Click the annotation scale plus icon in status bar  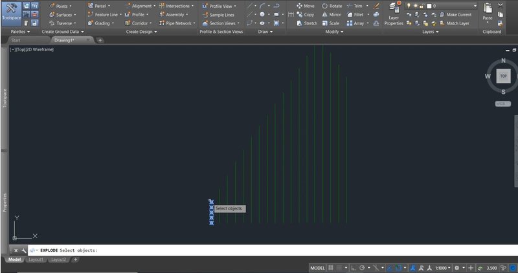[x=471, y=268]
